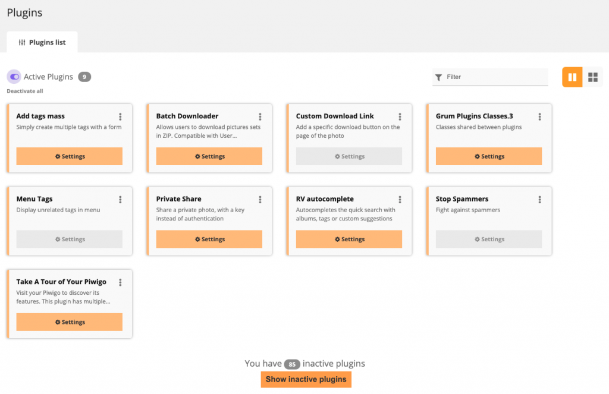Open options for Take A Tour of Your Piwigo
The height and width of the screenshot is (394, 609).
point(120,282)
